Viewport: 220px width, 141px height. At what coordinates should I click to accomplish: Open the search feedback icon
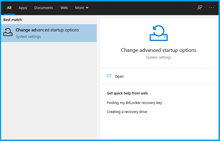coord(200,8)
